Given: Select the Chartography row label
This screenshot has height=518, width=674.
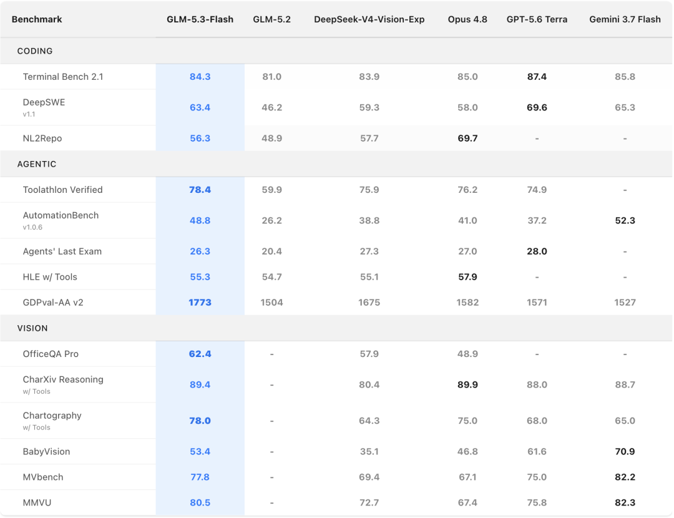Looking at the screenshot, I should 52,415.
